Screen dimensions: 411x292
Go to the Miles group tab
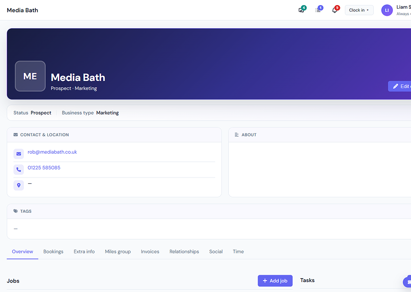[117, 251]
